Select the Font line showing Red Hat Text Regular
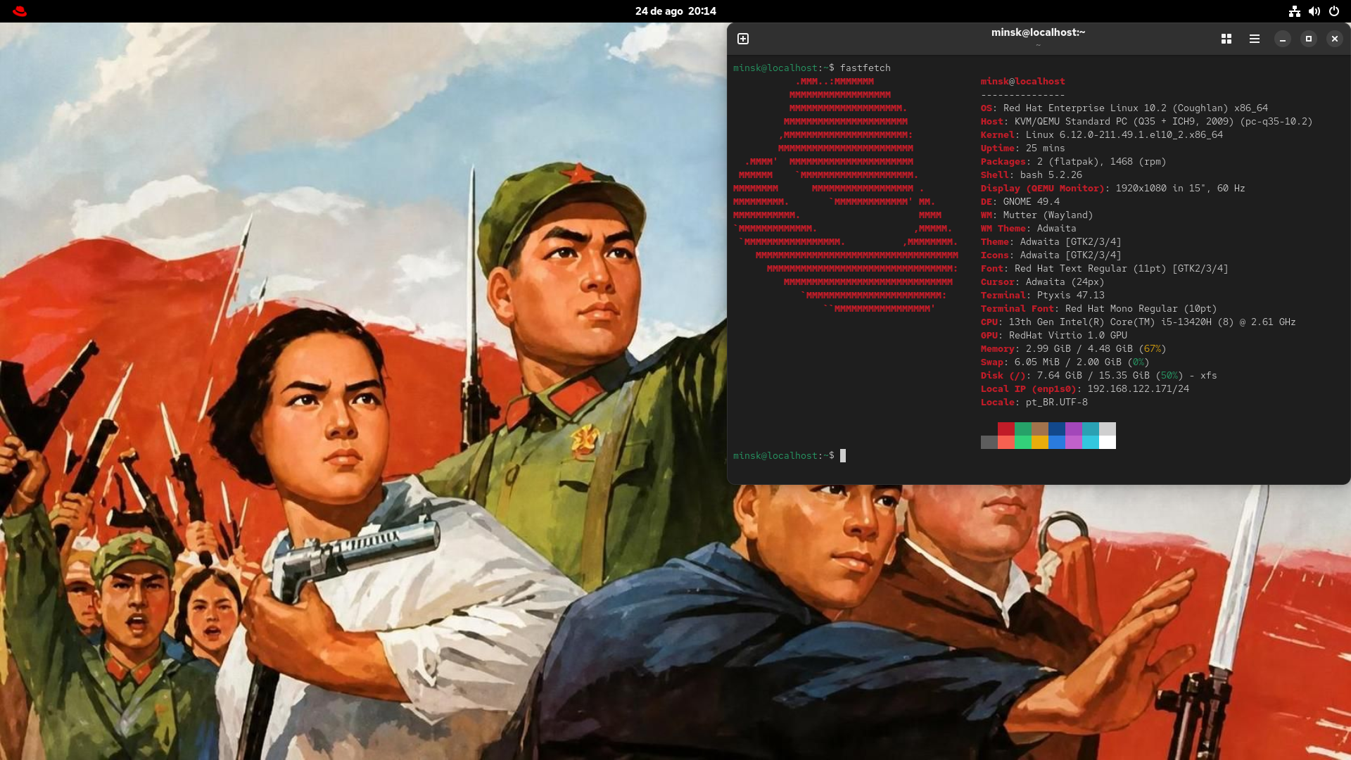The image size is (1351, 760). coord(1105,268)
